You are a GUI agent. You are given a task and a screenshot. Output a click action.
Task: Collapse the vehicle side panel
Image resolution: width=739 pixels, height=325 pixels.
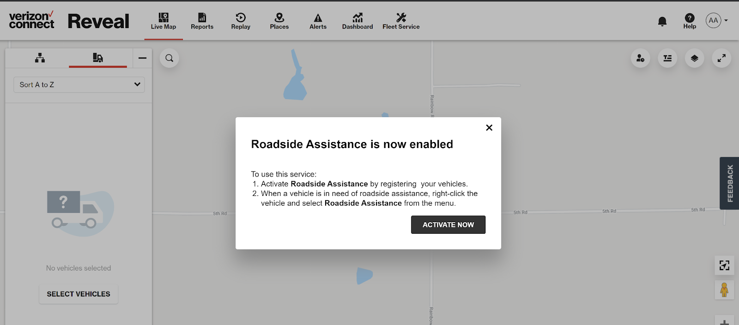pyautogui.click(x=142, y=58)
